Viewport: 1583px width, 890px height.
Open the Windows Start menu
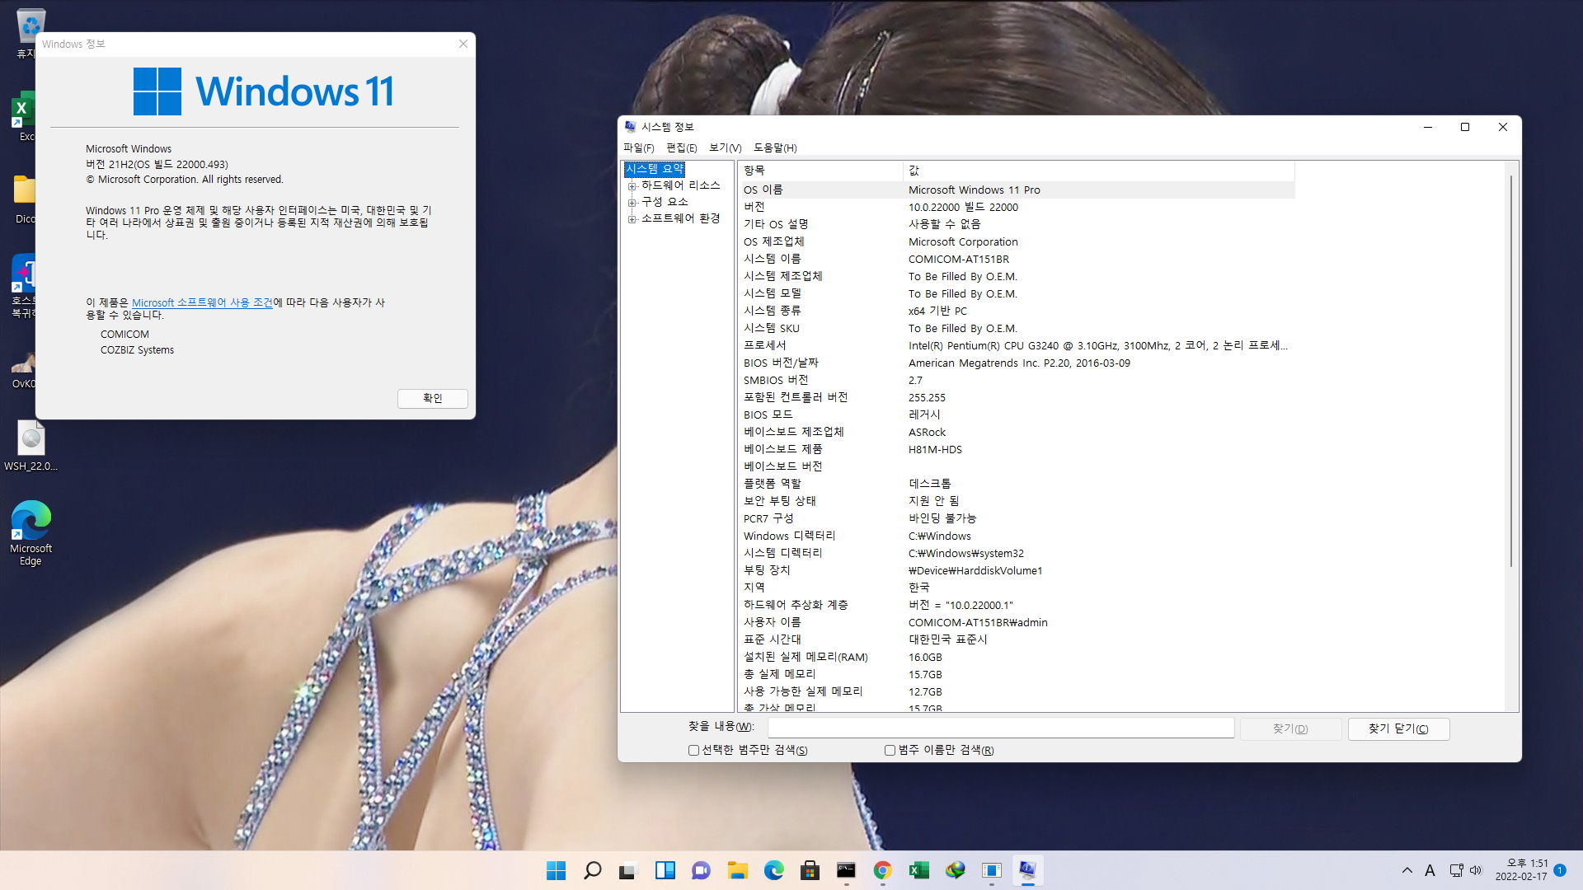tap(556, 870)
